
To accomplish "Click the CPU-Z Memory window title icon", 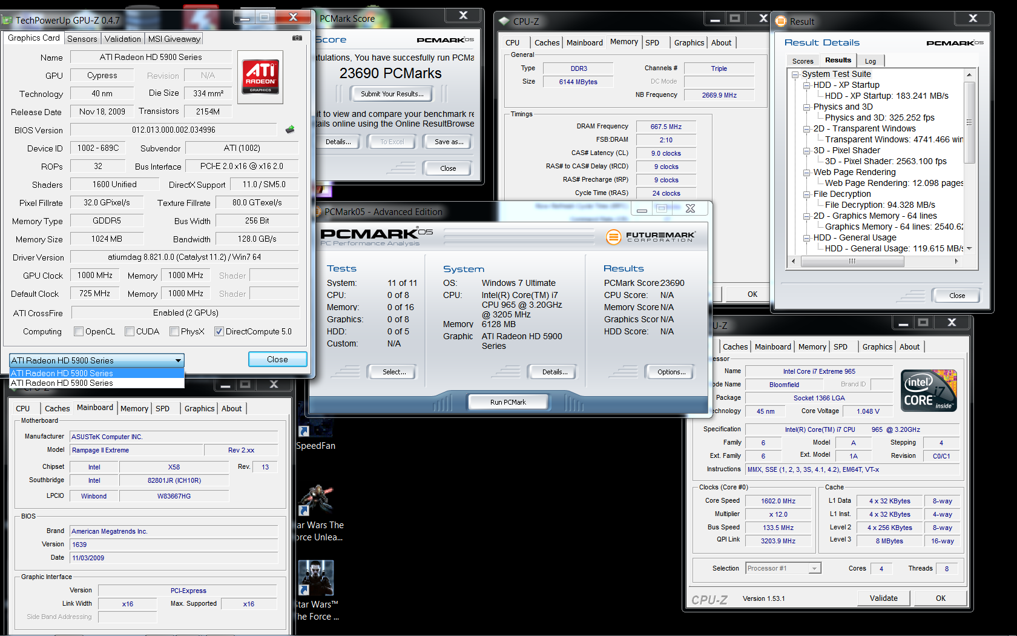I will point(504,21).
